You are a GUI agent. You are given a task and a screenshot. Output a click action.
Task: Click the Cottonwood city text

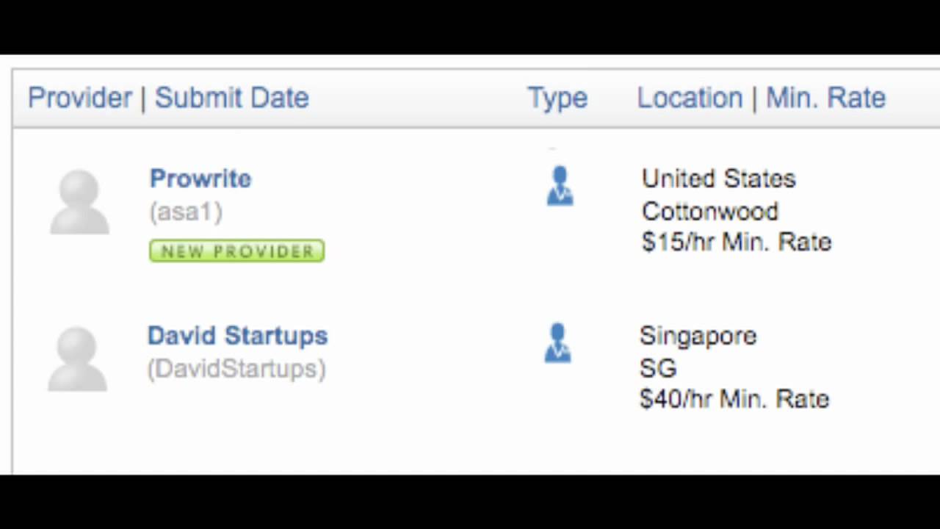click(x=709, y=212)
